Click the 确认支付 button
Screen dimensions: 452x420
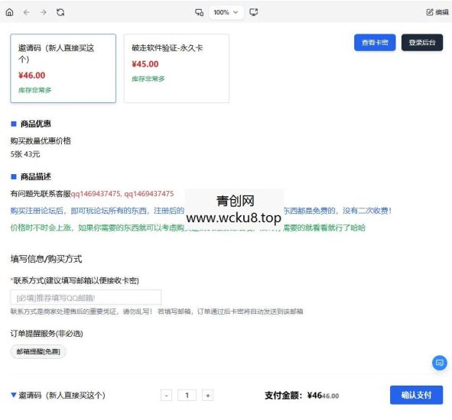pyautogui.click(x=416, y=395)
